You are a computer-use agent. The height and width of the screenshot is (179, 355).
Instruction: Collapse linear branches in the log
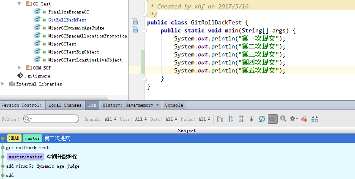pos(230,119)
